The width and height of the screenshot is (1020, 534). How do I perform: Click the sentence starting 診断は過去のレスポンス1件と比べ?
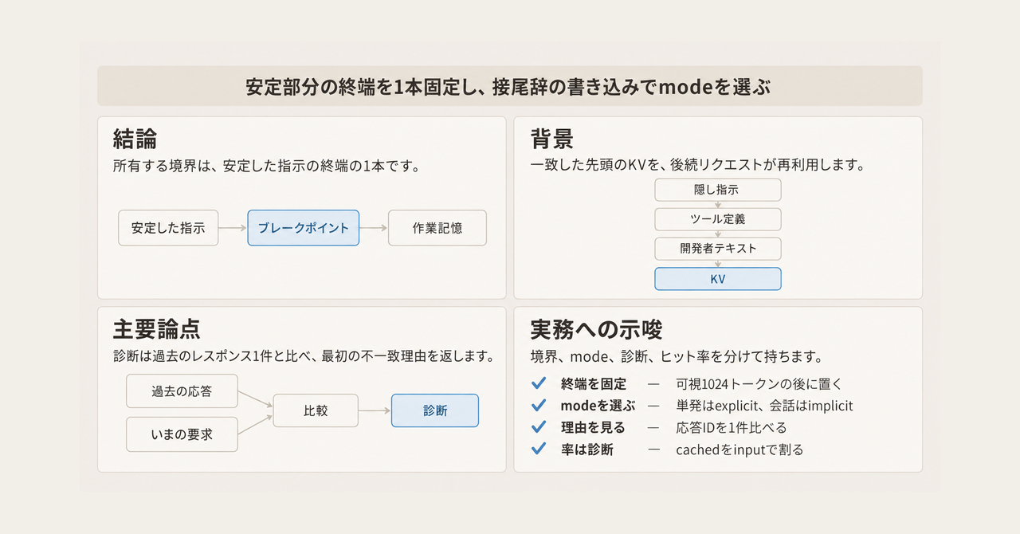304,356
